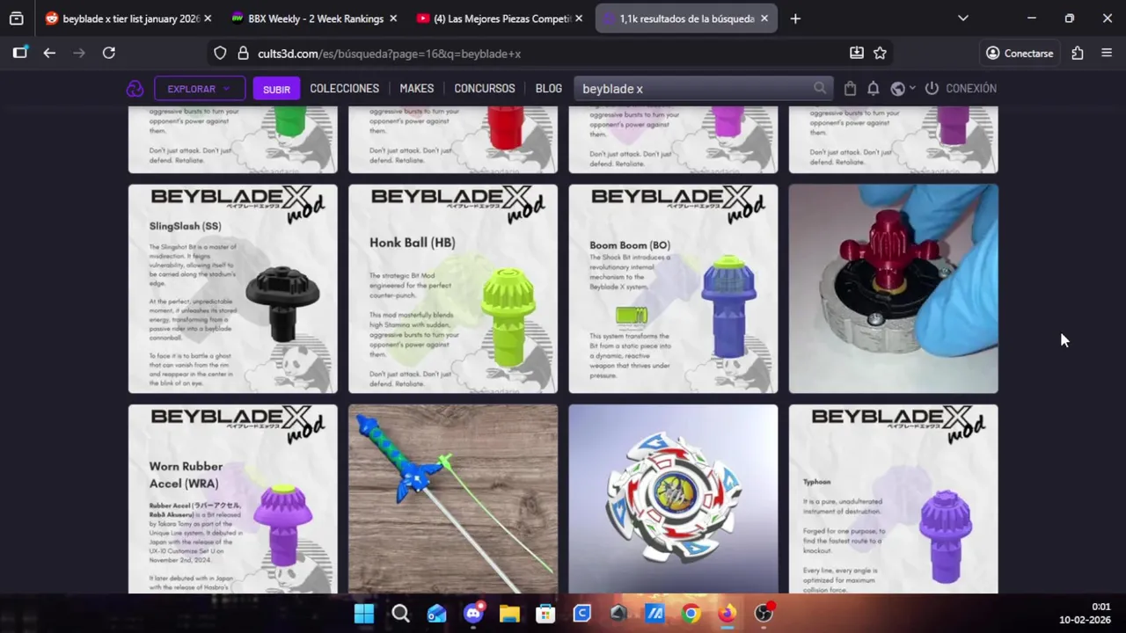Open the shopping bag cart icon
This screenshot has width=1126, height=633.
tap(850, 89)
